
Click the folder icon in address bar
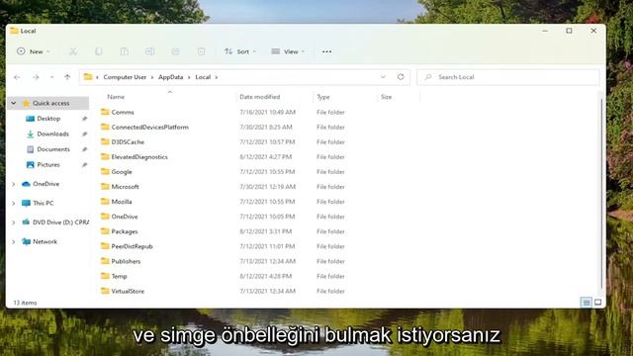click(x=88, y=77)
